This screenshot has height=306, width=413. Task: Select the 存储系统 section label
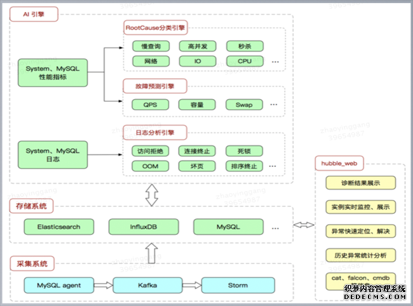(x=31, y=206)
